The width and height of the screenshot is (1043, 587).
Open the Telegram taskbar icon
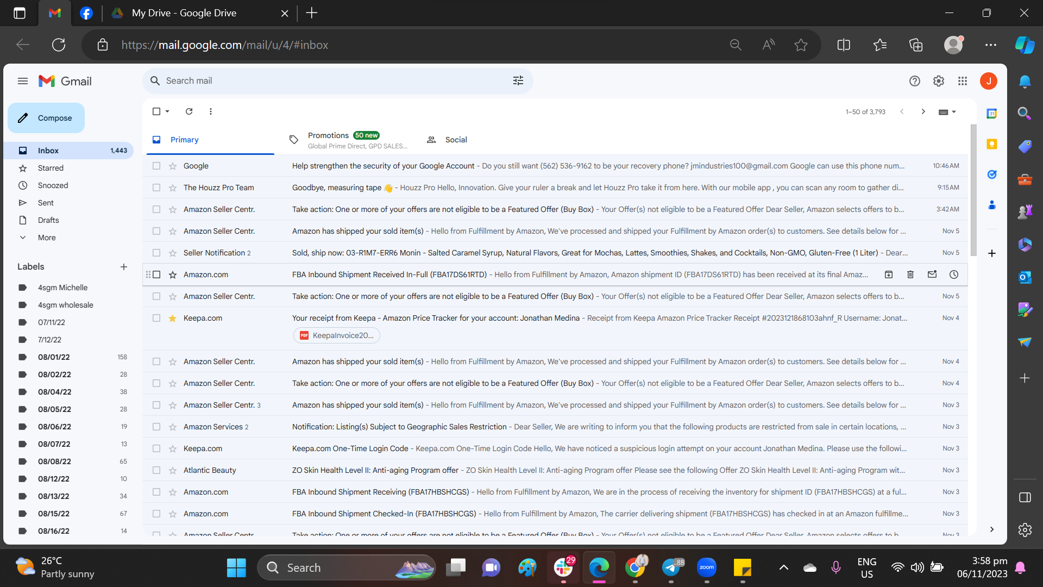671,567
